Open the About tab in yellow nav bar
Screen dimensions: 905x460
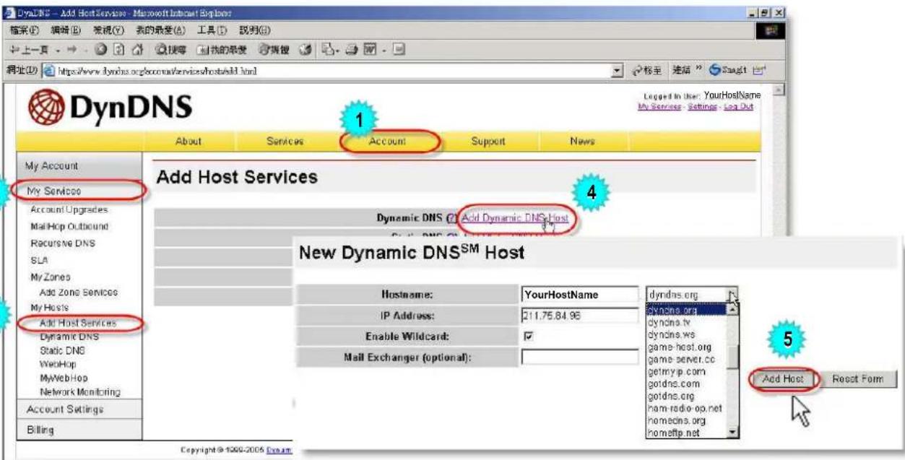[x=189, y=142]
